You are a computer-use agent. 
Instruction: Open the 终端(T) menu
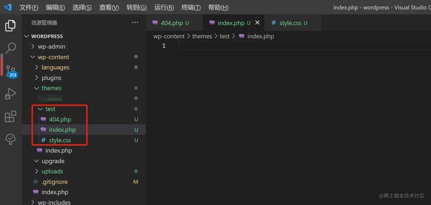191,7
